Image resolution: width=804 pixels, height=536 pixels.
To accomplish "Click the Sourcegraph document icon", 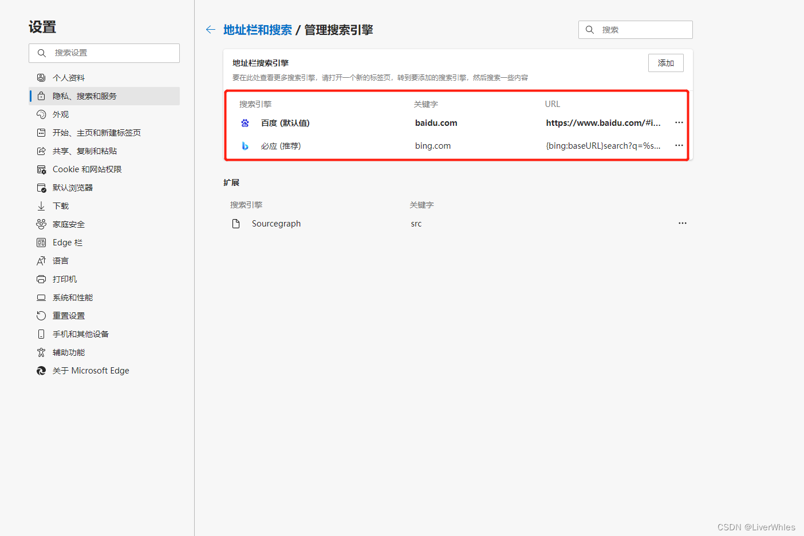I will [236, 224].
